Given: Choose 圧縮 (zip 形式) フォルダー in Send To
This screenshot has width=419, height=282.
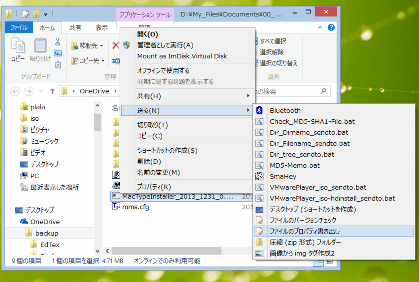Looking at the screenshot, I should pos(334,242).
